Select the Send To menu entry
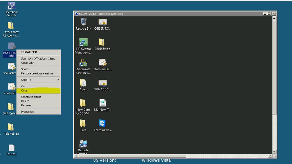The height and width of the screenshot is (164, 292). pos(39,80)
